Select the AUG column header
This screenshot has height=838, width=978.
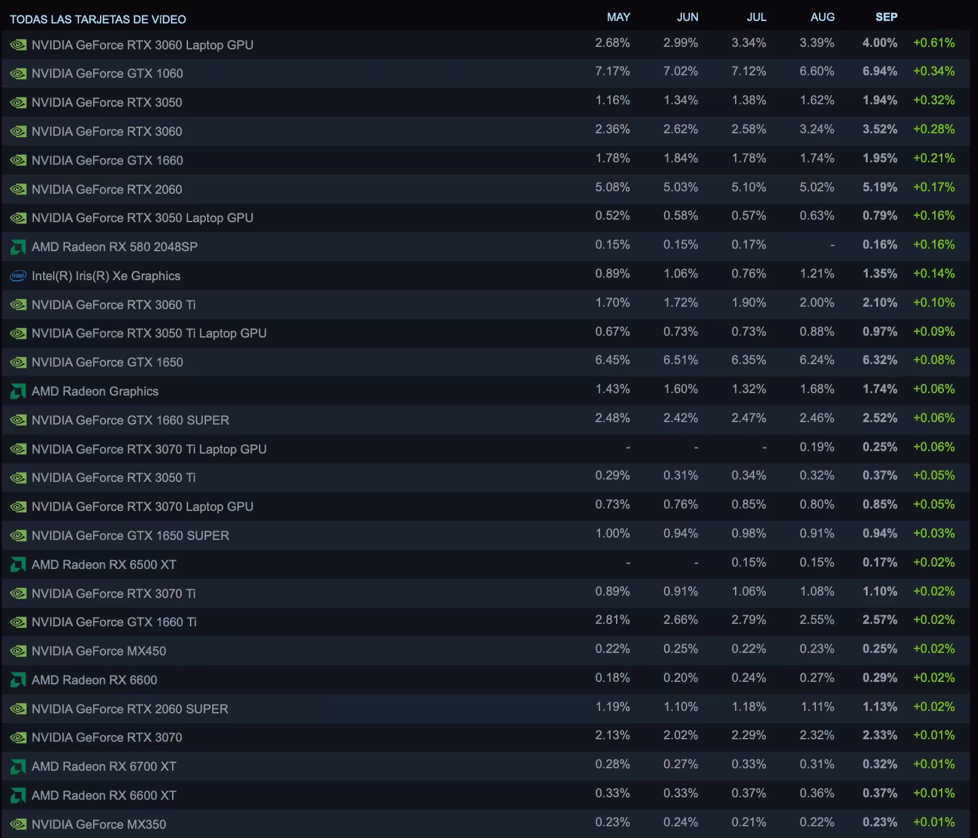click(x=823, y=17)
